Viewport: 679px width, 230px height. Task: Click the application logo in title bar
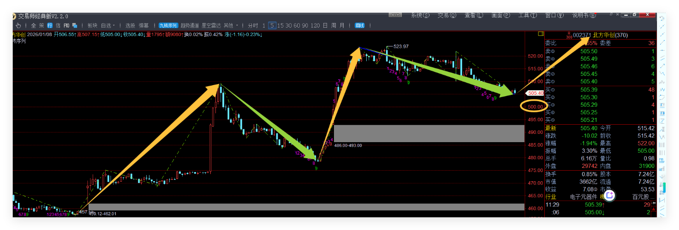pos(15,16)
